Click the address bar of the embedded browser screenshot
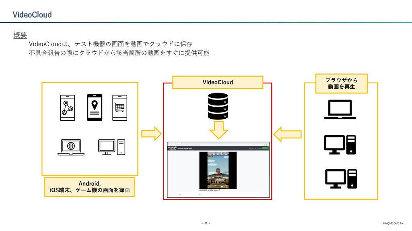 click(x=218, y=144)
